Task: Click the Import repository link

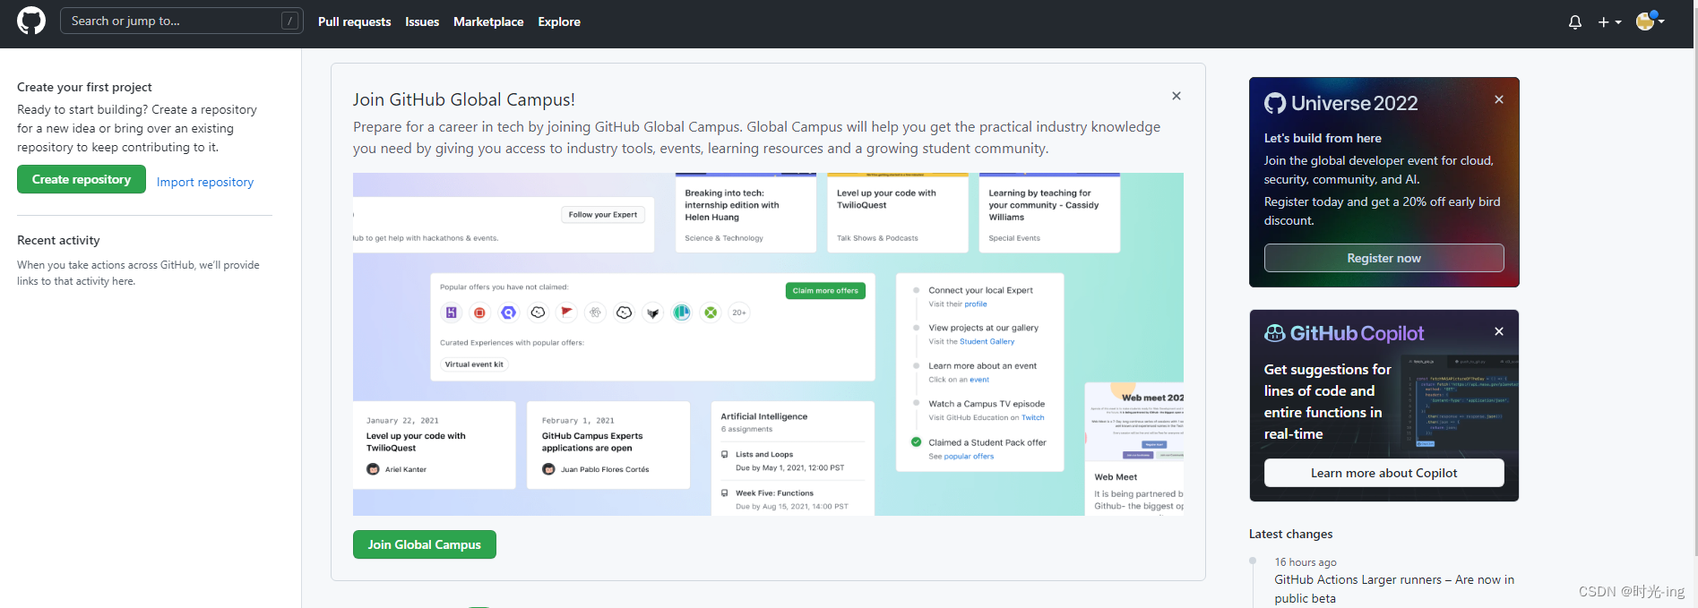Action: tap(205, 182)
